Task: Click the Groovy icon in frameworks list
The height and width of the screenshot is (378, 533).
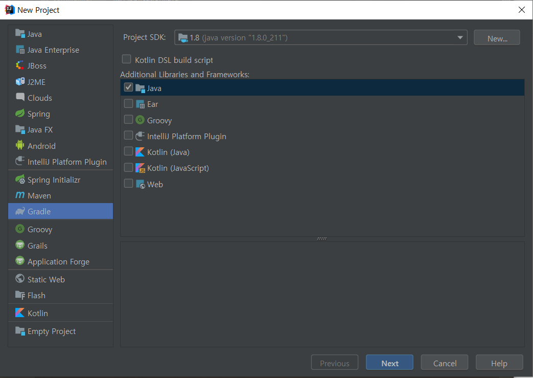Action: (x=140, y=120)
